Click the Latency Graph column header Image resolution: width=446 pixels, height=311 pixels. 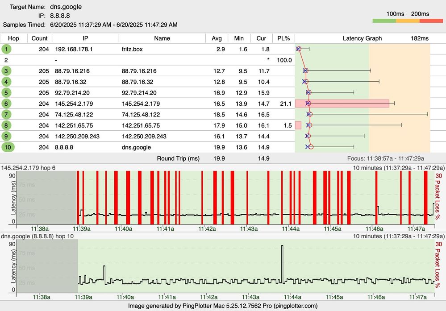(x=362, y=38)
